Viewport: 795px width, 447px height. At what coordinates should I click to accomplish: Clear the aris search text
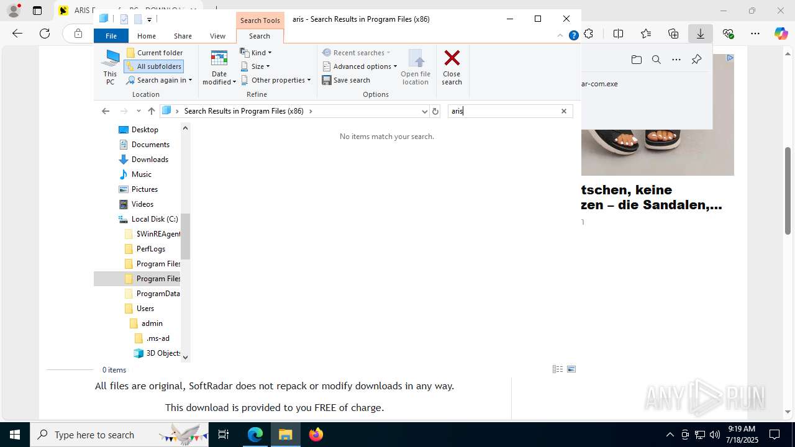[x=564, y=111]
